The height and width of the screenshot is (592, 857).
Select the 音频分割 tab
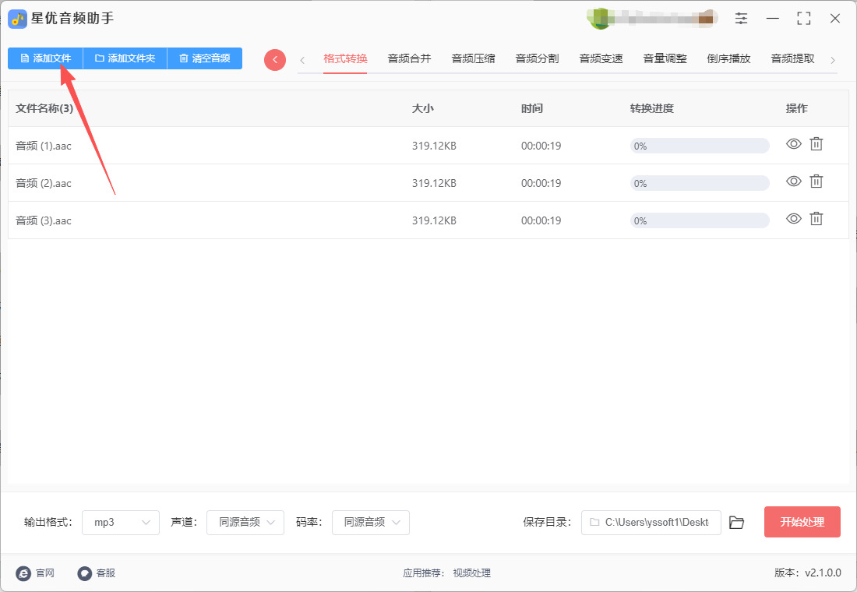(537, 58)
